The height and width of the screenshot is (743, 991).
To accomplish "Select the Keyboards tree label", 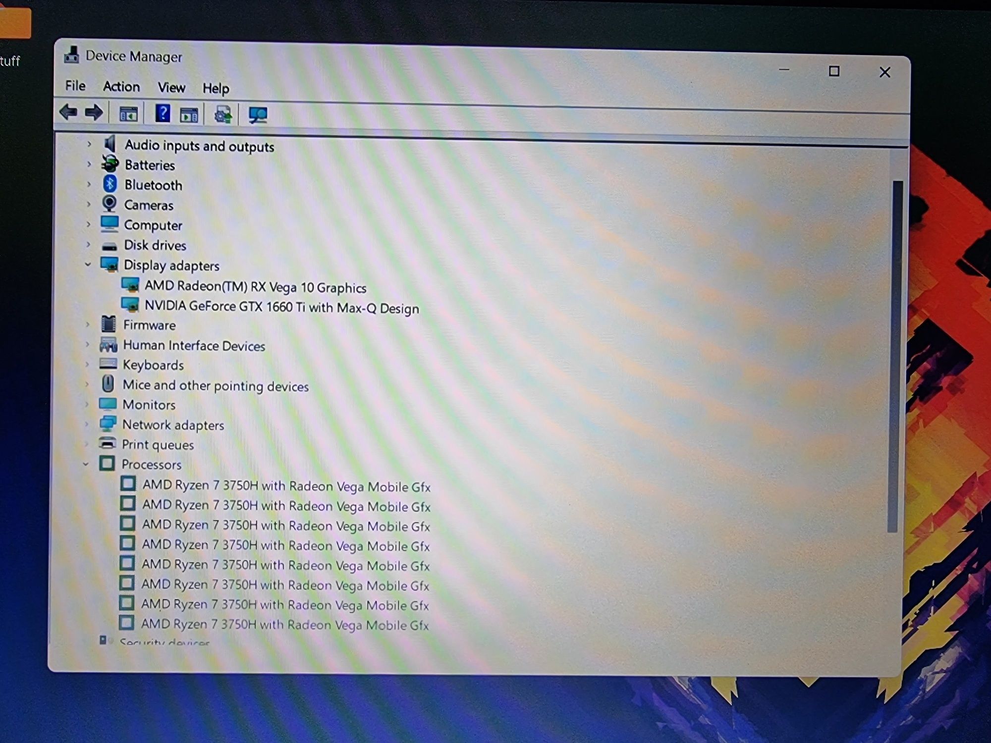I will (153, 365).
